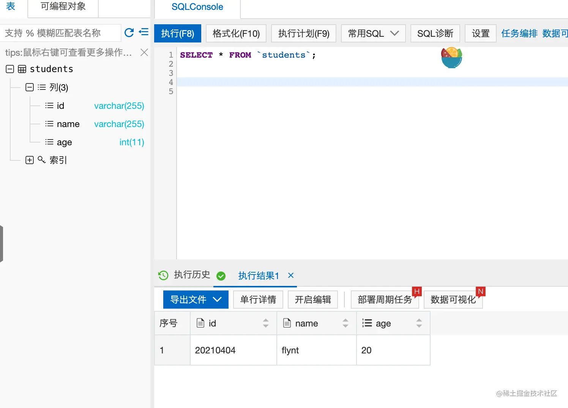Click the 格式化(F10) format button

pyautogui.click(x=236, y=33)
